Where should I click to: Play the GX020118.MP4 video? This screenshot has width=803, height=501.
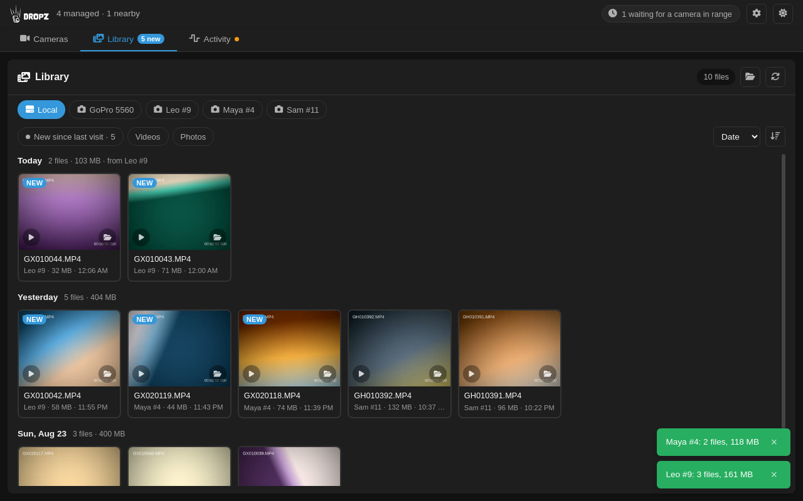pos(252,374)
